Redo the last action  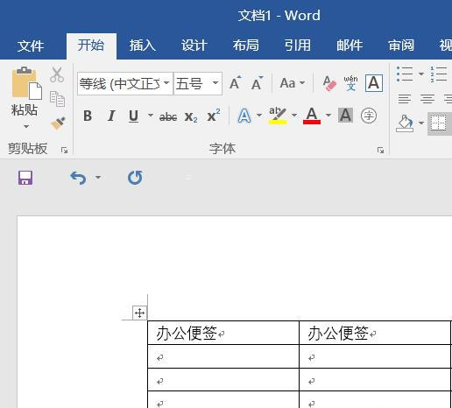point(135,178)
